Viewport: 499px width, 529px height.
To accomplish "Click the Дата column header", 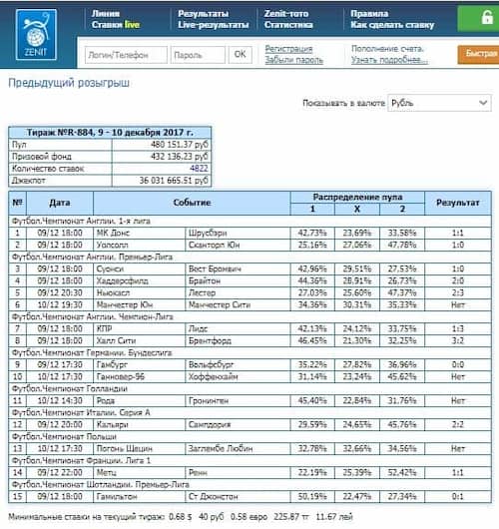I will pyautogui.click(x=60, y=203).
